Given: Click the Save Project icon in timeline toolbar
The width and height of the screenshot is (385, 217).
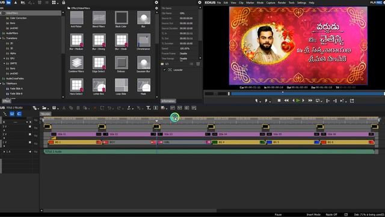Looking at the screenshot, I should pyautogui.click(x=54, y=108).
